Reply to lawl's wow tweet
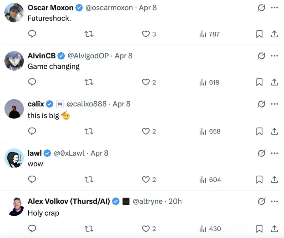This screenshot has width=284, height=238. click(x=32, y=179)
